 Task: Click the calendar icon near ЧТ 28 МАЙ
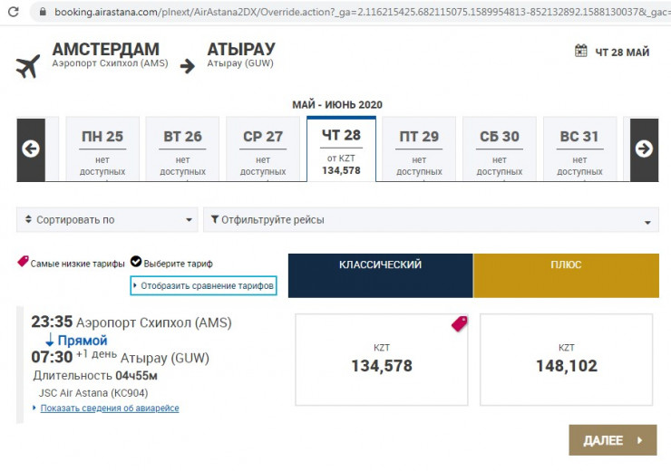click(581, 52)
